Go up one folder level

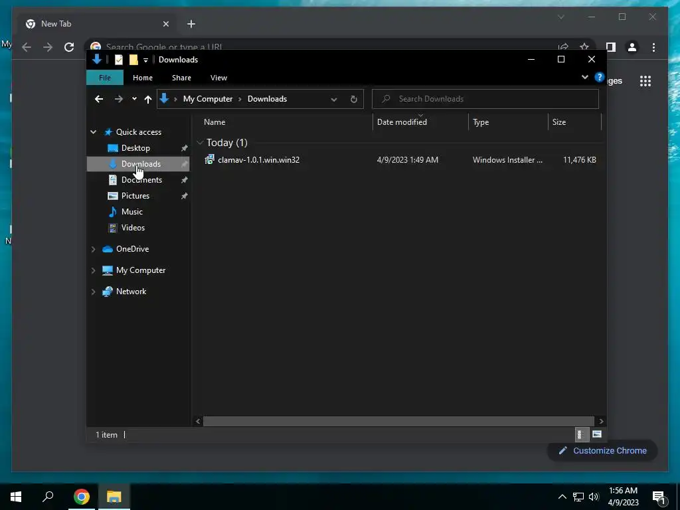pyautogui.click(x=148, y=100)
